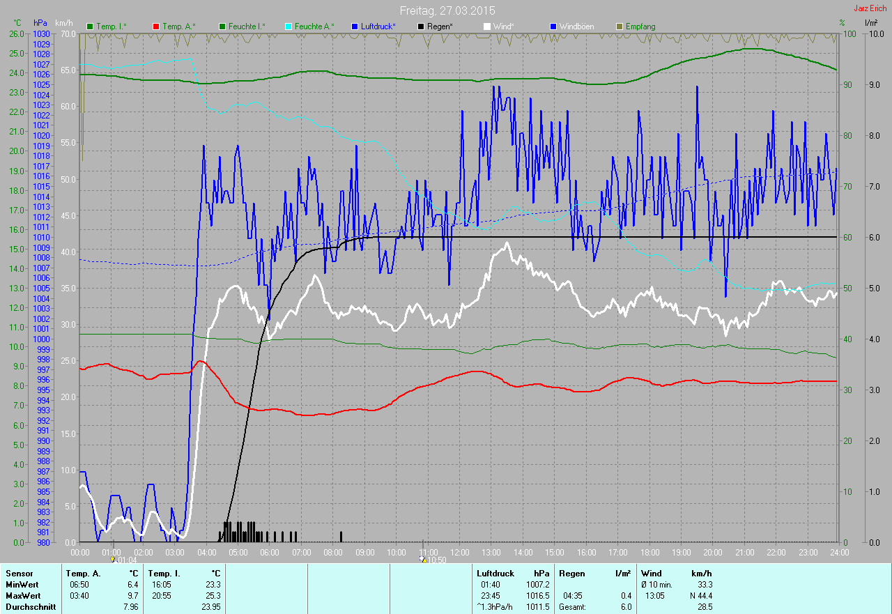
Task: Click the hPa axis unit label
Action: click(x=41, y=23)
